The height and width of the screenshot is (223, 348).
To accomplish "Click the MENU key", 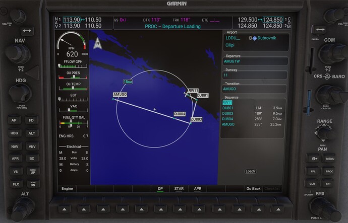I will tap(330, 159).
